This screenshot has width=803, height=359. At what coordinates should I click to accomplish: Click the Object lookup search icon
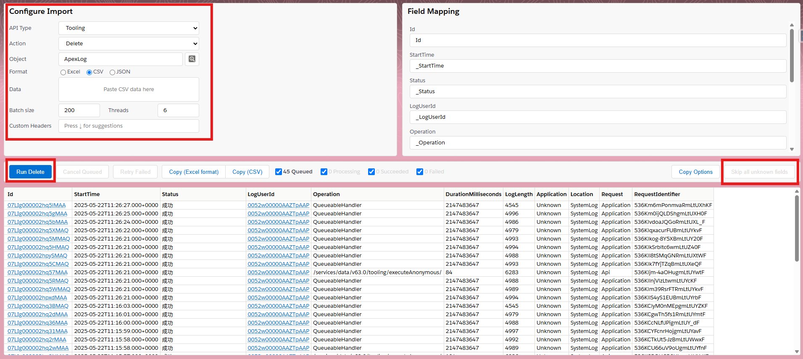(192, 59)
